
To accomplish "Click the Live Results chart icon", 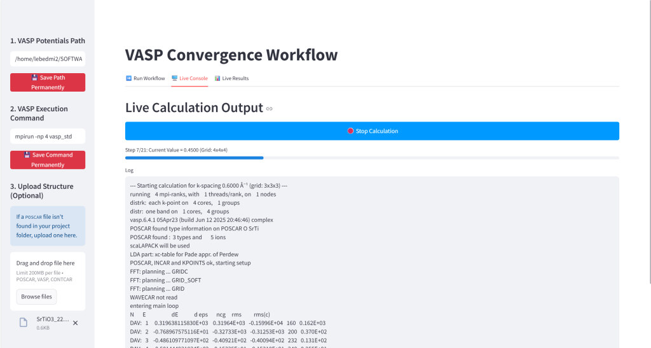I will point(217,78).
